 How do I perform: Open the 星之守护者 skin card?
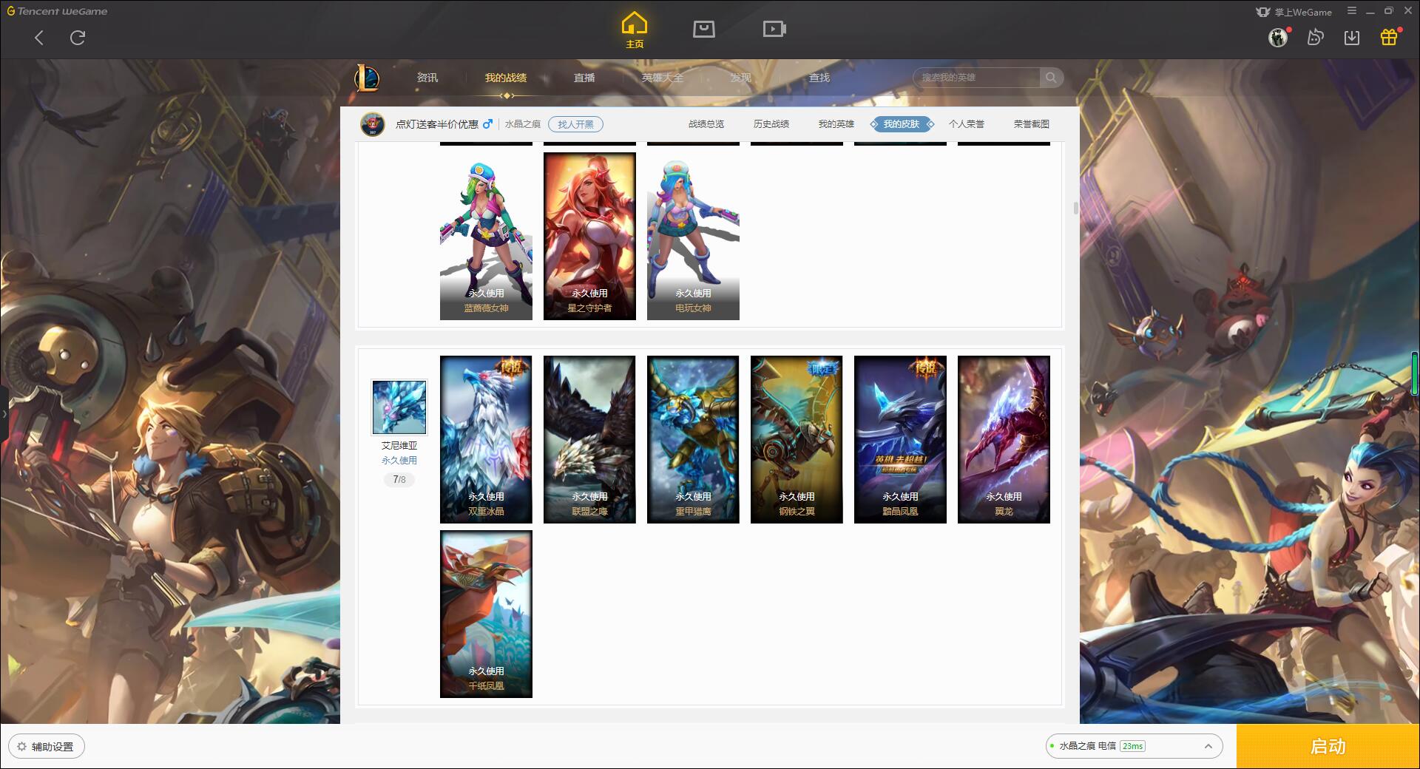click(x=589, y=237)
